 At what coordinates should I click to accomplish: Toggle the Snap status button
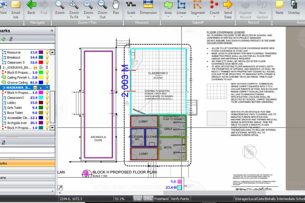click(x=137, y=199)
